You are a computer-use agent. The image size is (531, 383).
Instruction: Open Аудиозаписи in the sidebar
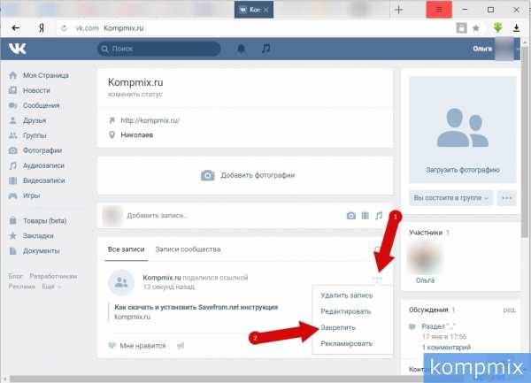click(36, 165)
